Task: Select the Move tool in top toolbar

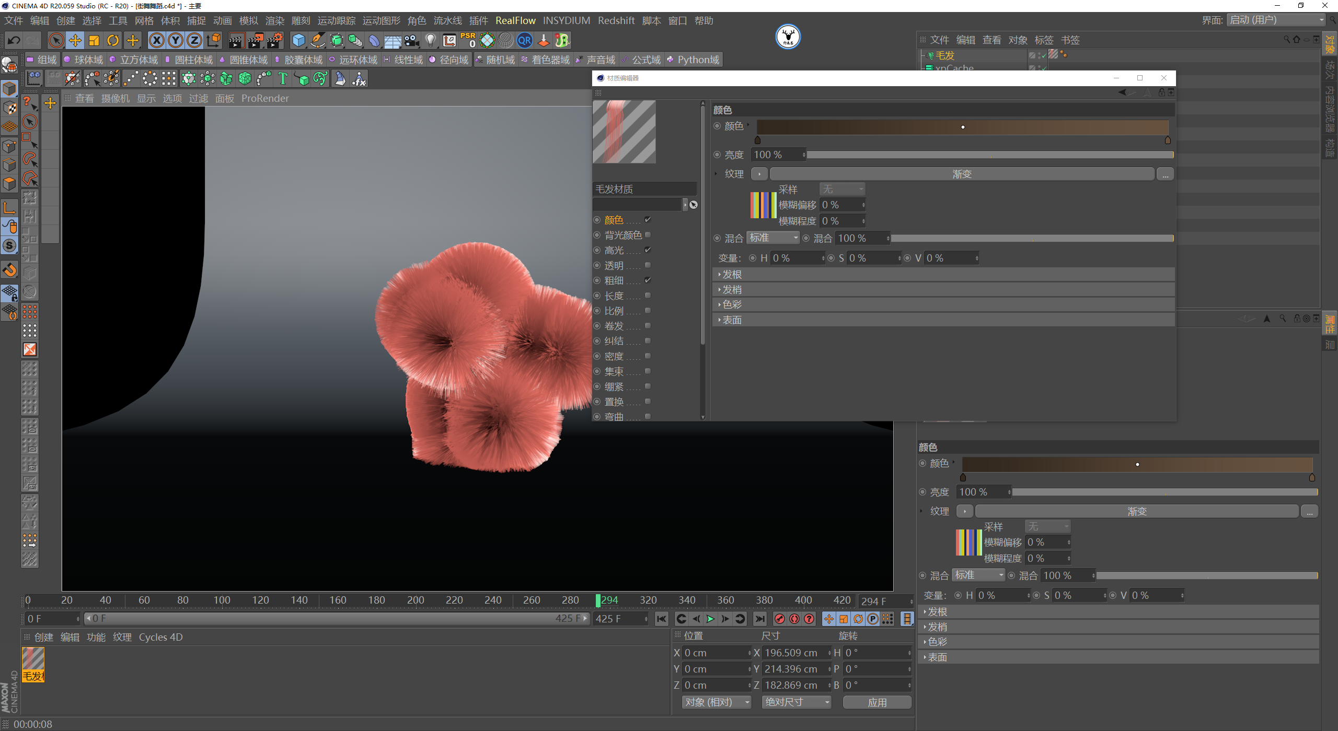Action: 75,40
